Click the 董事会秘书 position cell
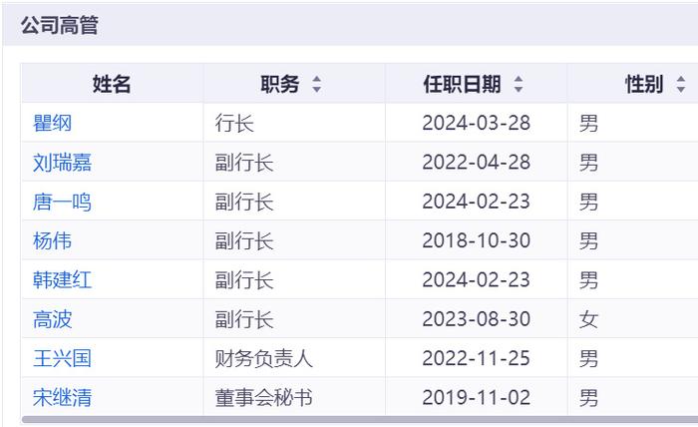Image resolution: width=698 pixels, height=427 pixels. pos(263,398)
